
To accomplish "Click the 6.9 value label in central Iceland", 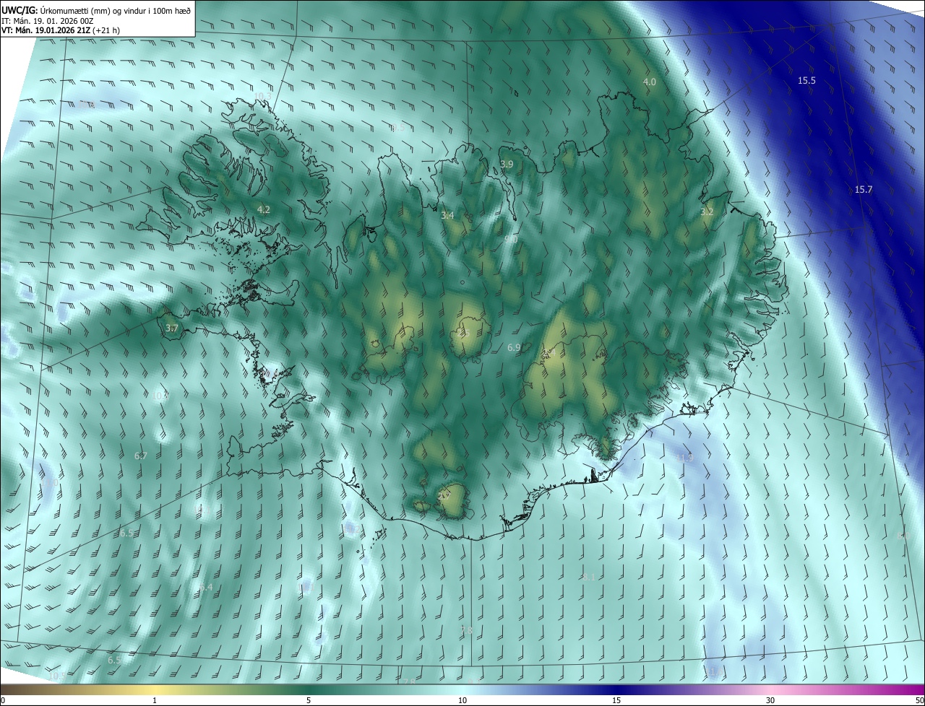I will pyautogui.click(x=514, y=347).
